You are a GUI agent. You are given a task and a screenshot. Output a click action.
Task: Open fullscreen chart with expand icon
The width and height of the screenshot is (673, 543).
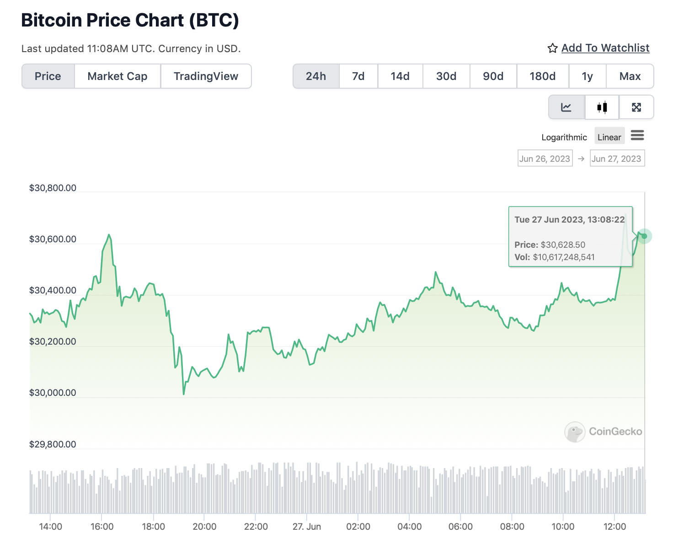[x=636, y=107]
